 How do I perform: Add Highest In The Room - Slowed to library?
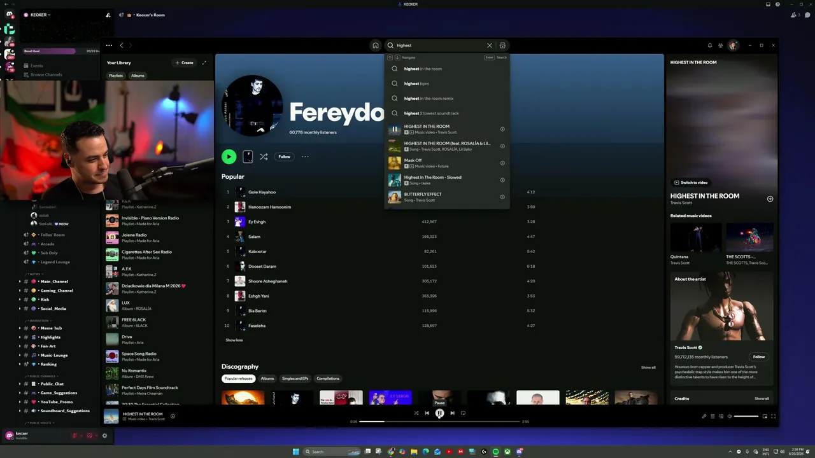tap(502, 180)
